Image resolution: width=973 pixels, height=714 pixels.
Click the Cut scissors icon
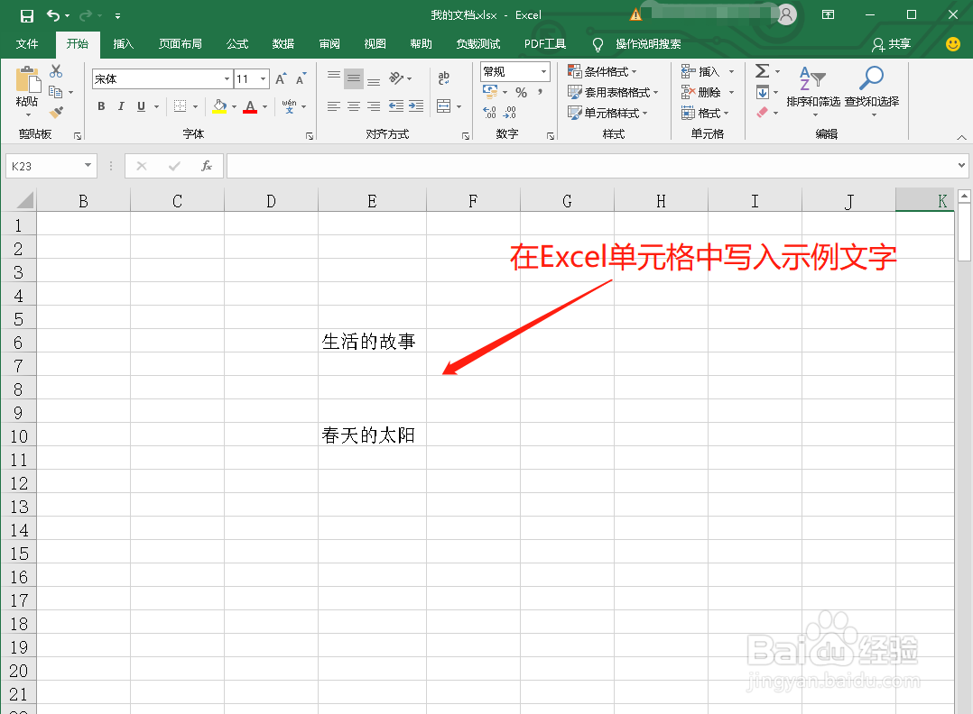[x=56, y=71]
